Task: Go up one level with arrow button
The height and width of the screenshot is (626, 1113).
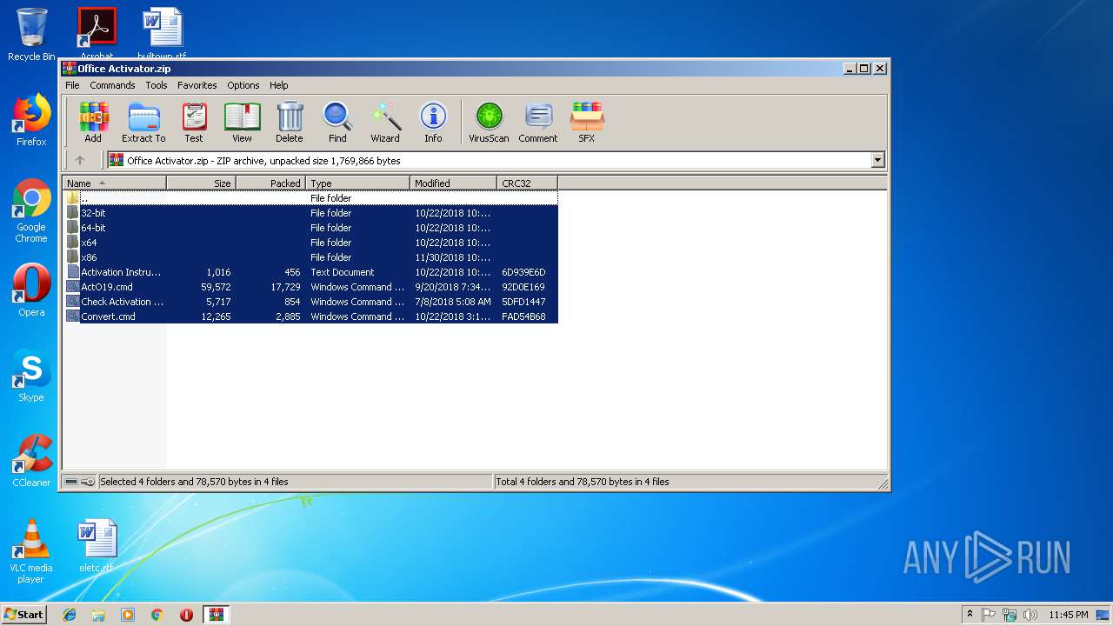Action: coord(80,160)
